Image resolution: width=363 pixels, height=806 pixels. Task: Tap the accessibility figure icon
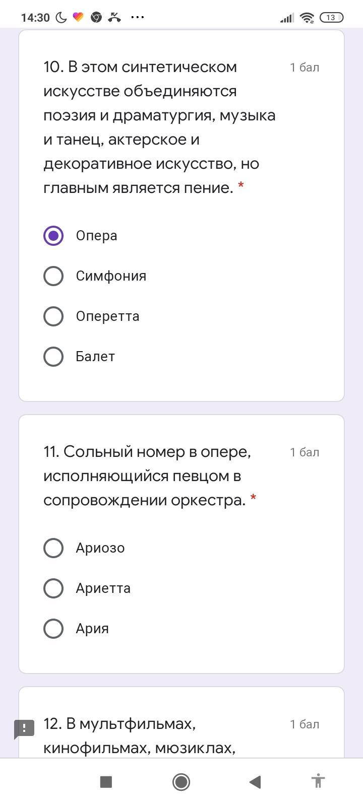pyautogui.click(x=318, y=781)
